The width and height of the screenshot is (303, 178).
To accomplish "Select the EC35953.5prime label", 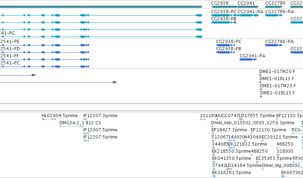I will coord(274,158).
